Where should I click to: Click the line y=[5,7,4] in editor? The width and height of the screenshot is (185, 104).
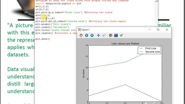click(x=42, y=10)
